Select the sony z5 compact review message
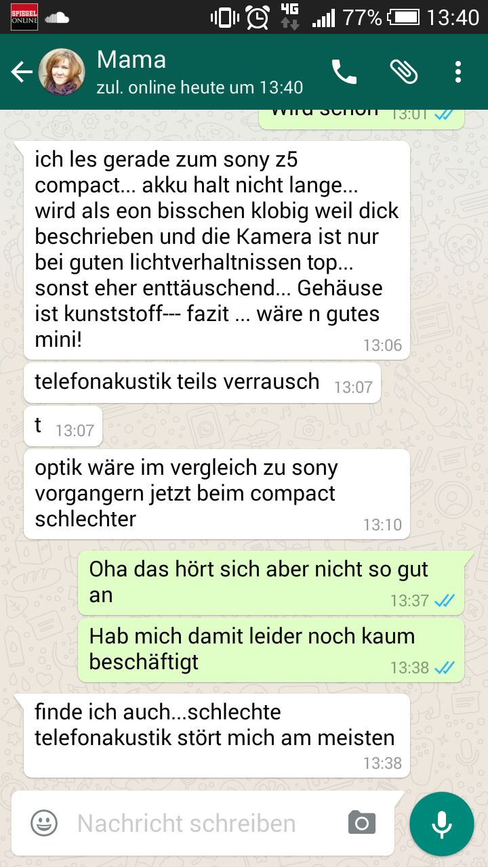 217,250
